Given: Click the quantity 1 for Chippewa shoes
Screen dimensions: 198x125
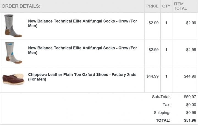Looking at the screenshot, I should coord(166,76).
